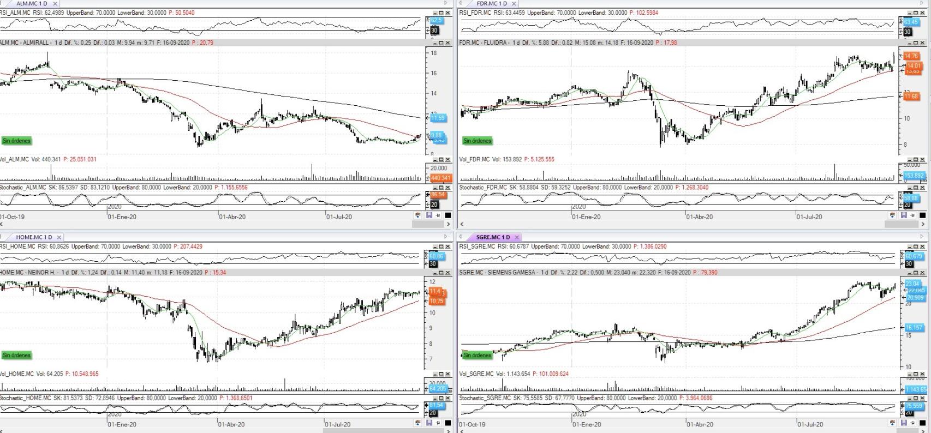Screen dimensions: 931x433
Task: Click the 16,157 price tag on SGRE.MC chart
Action: (x=914, y=328)
